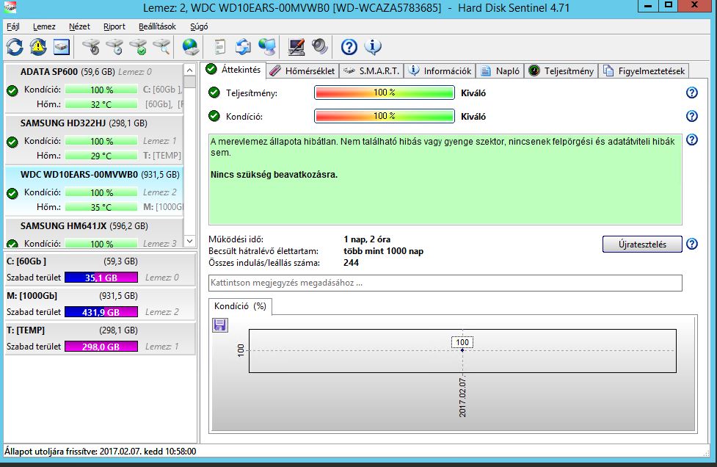Image resolution: width=717 pixels, height=467 pixels.
Task: Click the help icon beside Teljesítmény bar
Action: pyautogui.click(x=692, y=93)
